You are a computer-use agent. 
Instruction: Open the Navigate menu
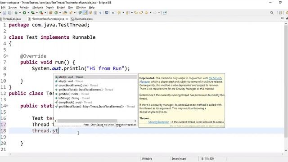point(38,7)
